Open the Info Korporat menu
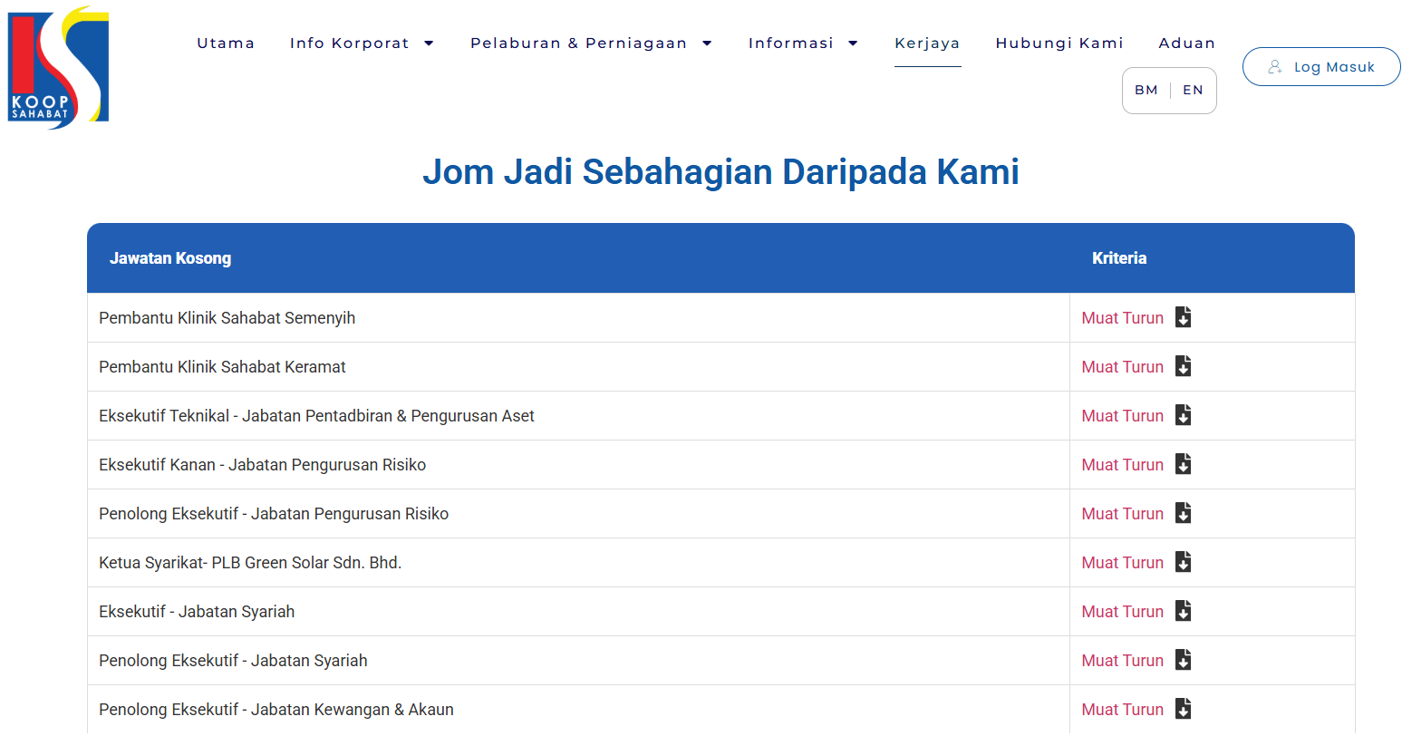The image size is (1402, 736). pos(350,44)
